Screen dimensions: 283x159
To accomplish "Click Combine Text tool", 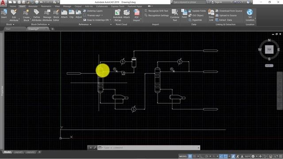I will point(175,15).
